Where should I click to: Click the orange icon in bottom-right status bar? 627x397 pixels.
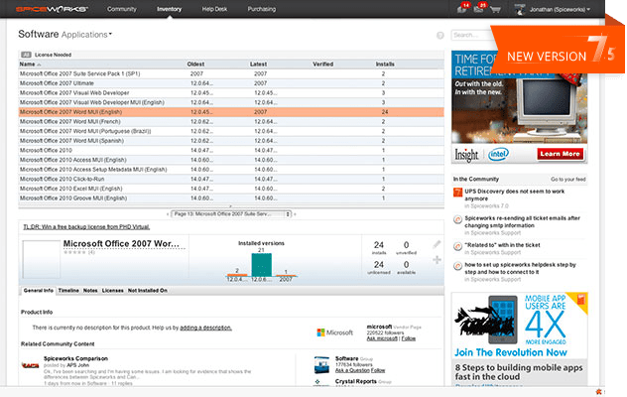click(x=598, y=392)
